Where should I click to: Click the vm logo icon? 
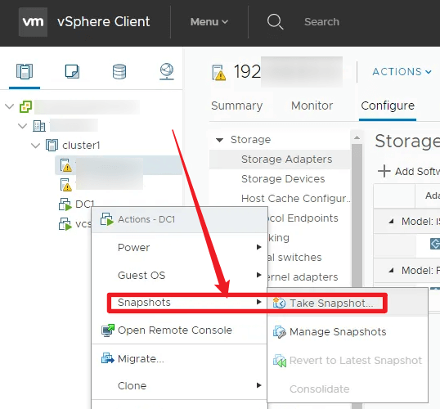pos(33,22)
